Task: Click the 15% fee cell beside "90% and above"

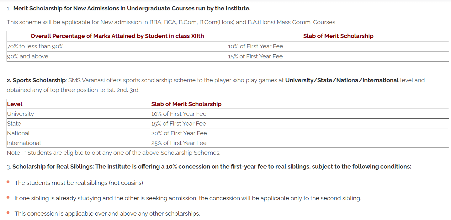Action: tap(255, 56)
